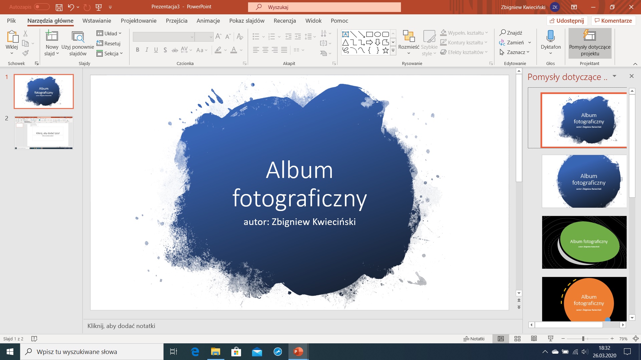Image resolution: width=641 pixels, height=360 pixels.
Task: Clear all formatting icon in Czcionka group
Action: (x=240, y=36)
